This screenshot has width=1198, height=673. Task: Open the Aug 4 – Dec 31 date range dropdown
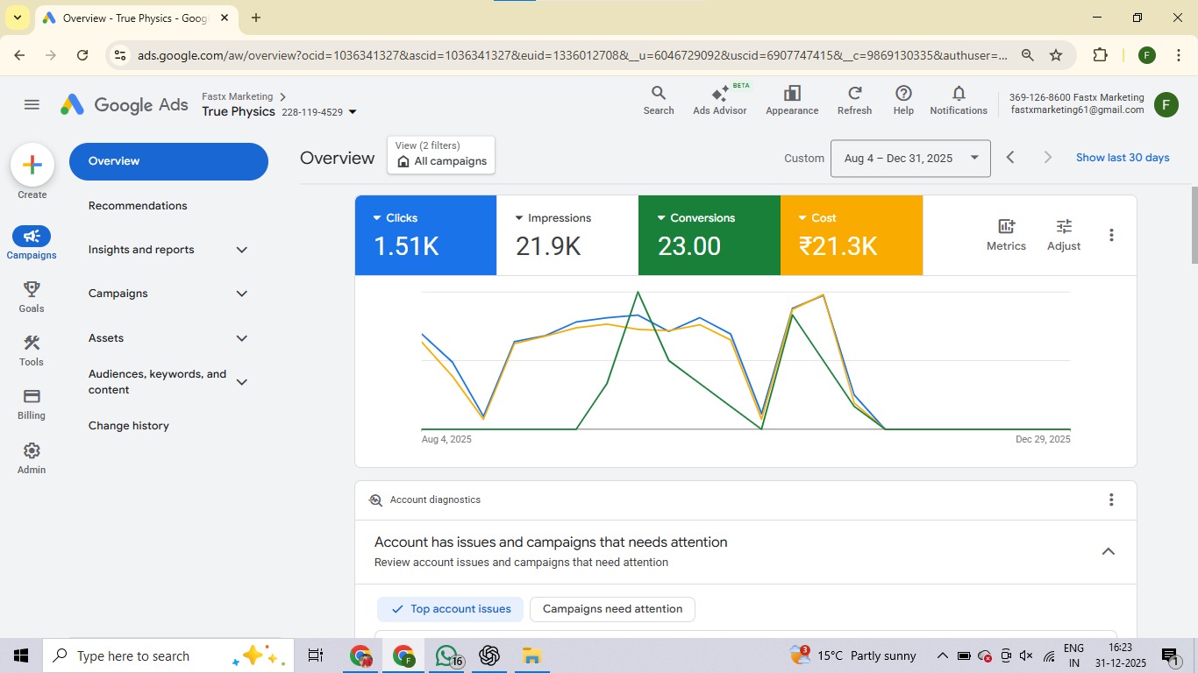click(x=909, y=158)
